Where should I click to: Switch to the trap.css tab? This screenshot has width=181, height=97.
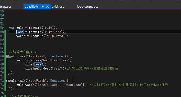point(6,7)
